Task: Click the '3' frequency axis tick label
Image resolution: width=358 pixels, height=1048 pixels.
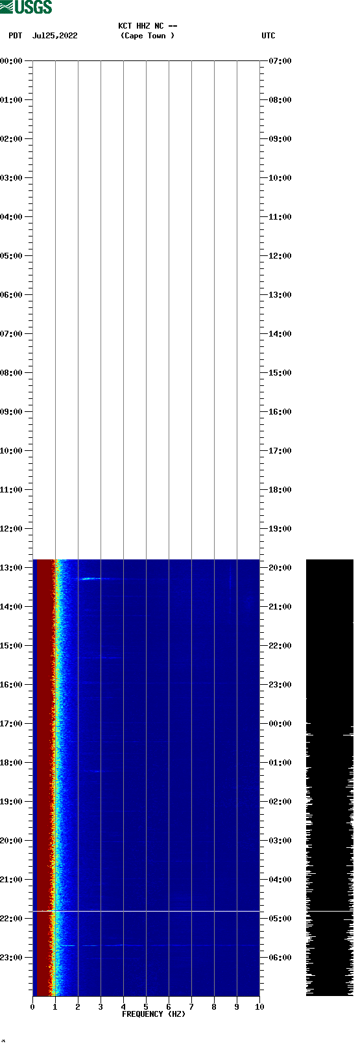Action: point(101,1007)
